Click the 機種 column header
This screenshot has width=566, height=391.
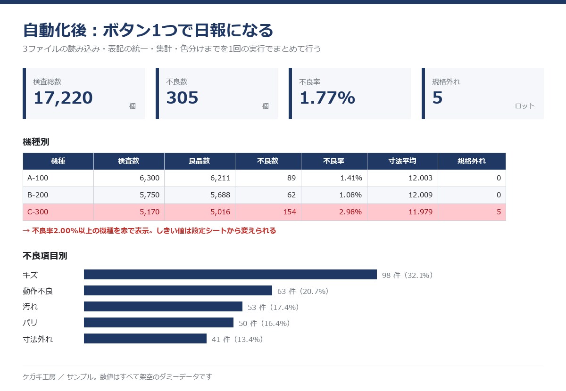[x=58, y=161]
